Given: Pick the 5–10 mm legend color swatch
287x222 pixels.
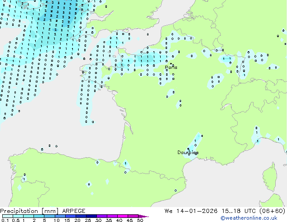Looking at the screenshot, I should pyautogui.click(x=49, y=216).
